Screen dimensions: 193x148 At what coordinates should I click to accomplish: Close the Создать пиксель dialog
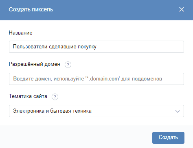click(x=182, y=9)
